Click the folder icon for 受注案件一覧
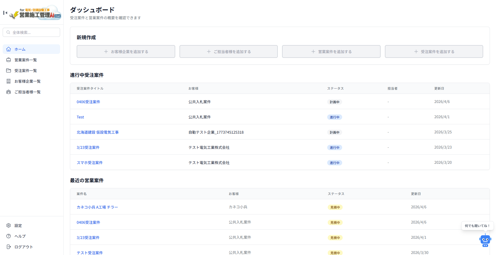The image size is (496, 255). [x=9, y=70]
